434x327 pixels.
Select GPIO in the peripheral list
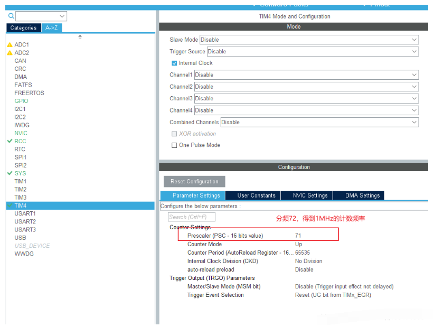21,101
